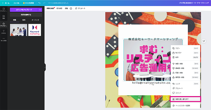Switch to the 動画 uploads tab
Screen dimensions: 211x110
(x=24, y=20)
